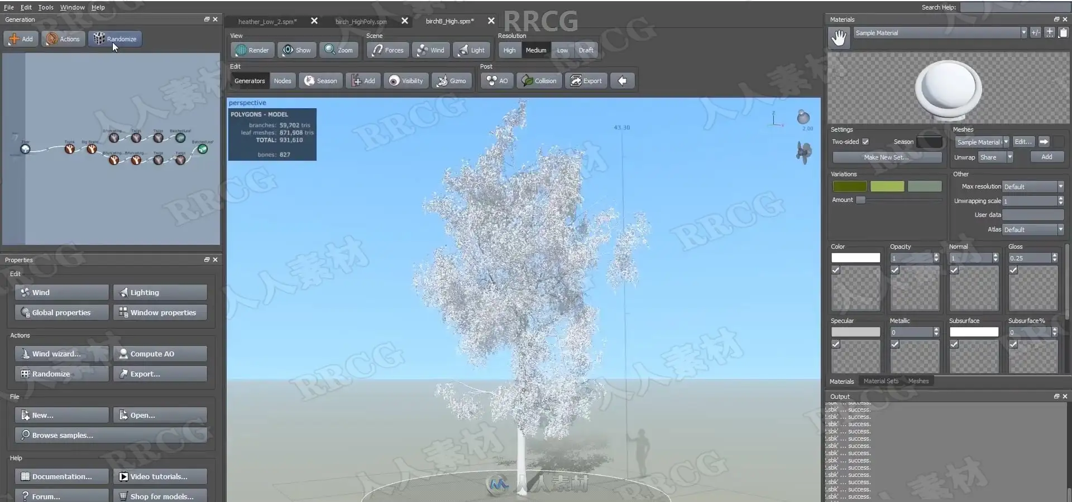Click the Randomize dice button in Generation

tap(115, 38)
